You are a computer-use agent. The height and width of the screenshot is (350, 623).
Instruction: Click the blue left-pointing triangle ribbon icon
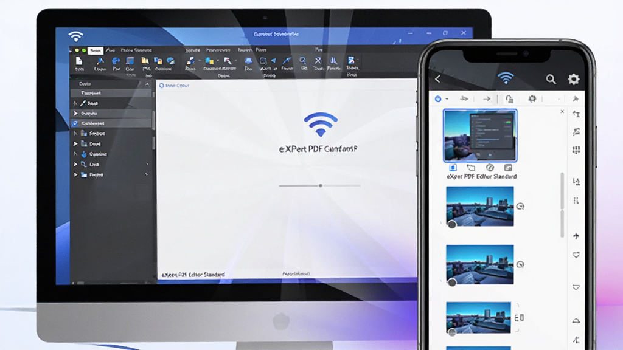273,61
